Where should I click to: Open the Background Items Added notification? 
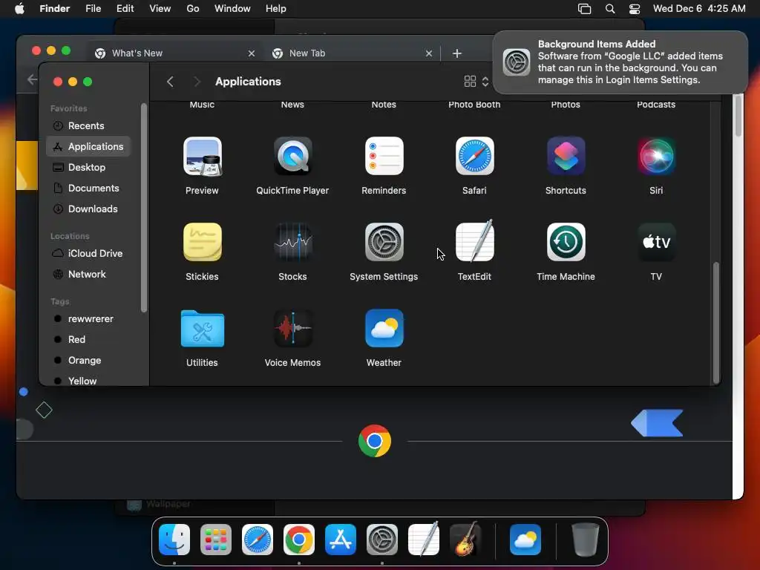[x=620, y=62]
